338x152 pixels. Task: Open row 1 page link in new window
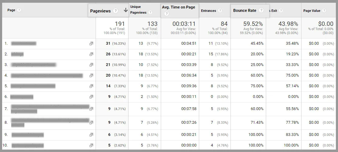coord(91,43)
